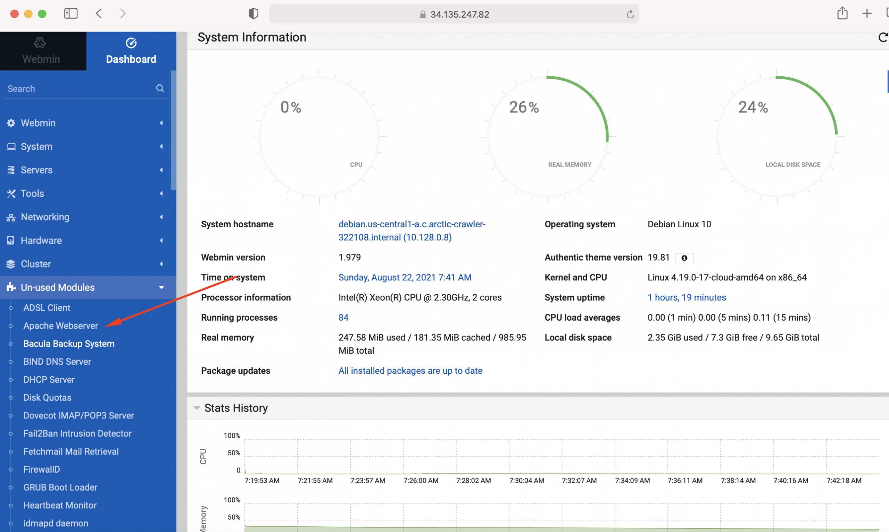Image resolution: width=889 pixels, height=532 pixels.
Task: Click the Servers rack icon
Action: click(x=11, y=170)
